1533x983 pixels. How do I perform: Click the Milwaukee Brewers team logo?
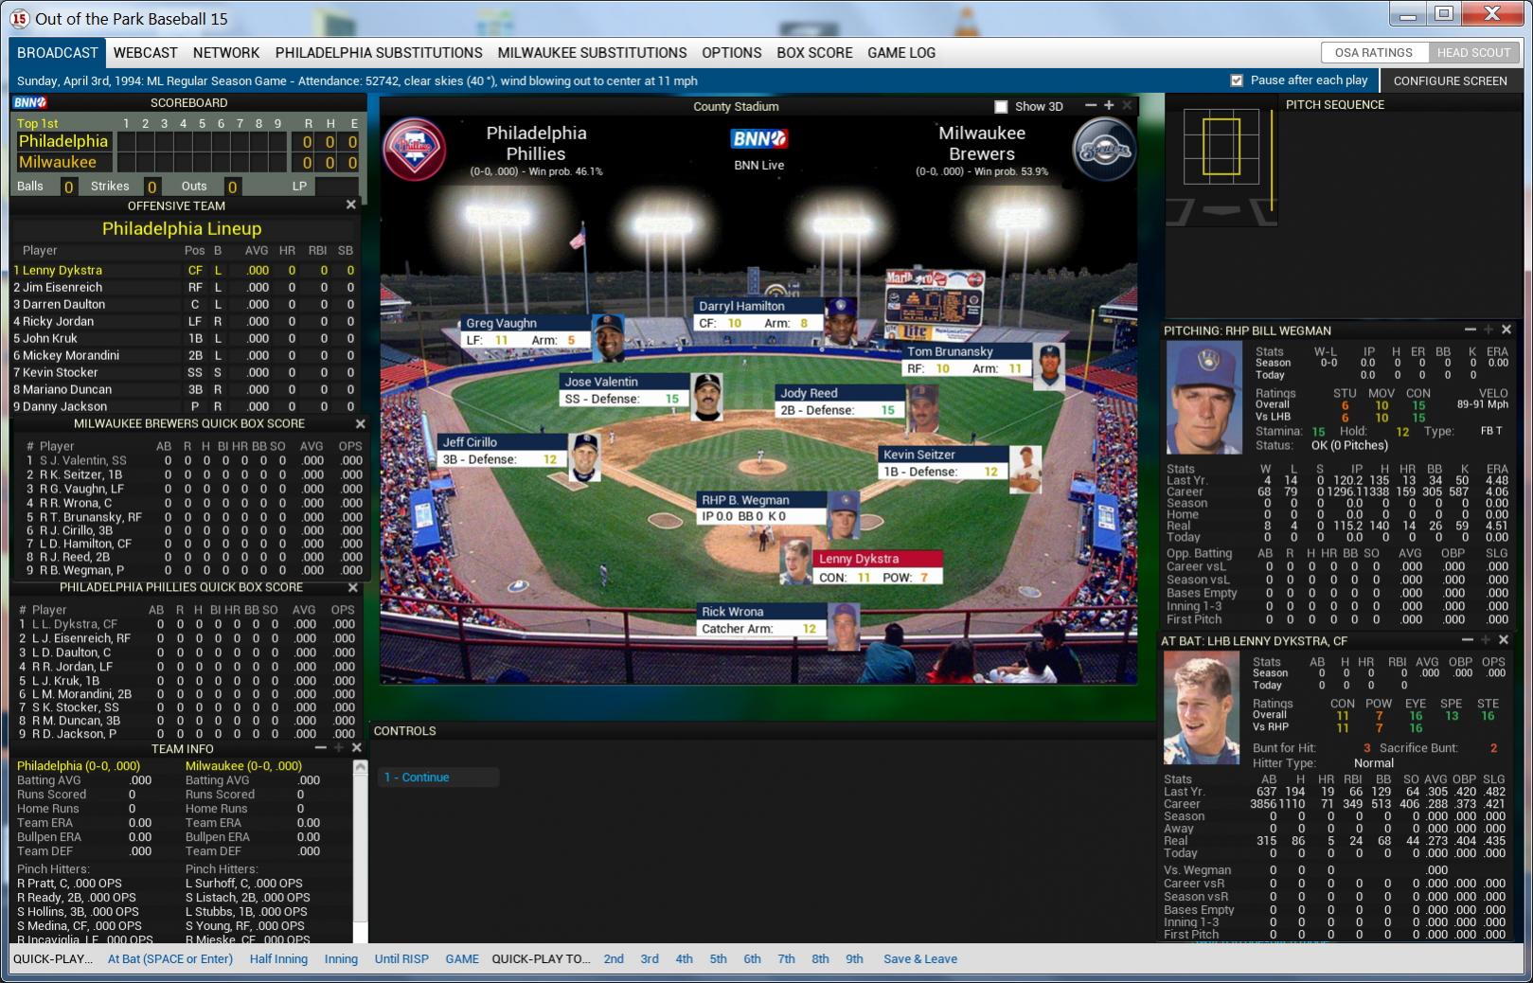point(1104,149)
